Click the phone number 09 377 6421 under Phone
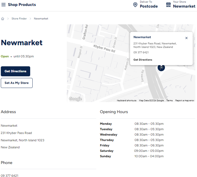This screenshot has height=177, width=197. tap(9, 175)
